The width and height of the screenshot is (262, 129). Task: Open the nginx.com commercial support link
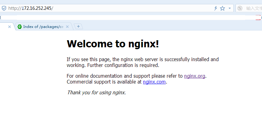(x=154, y=82)
